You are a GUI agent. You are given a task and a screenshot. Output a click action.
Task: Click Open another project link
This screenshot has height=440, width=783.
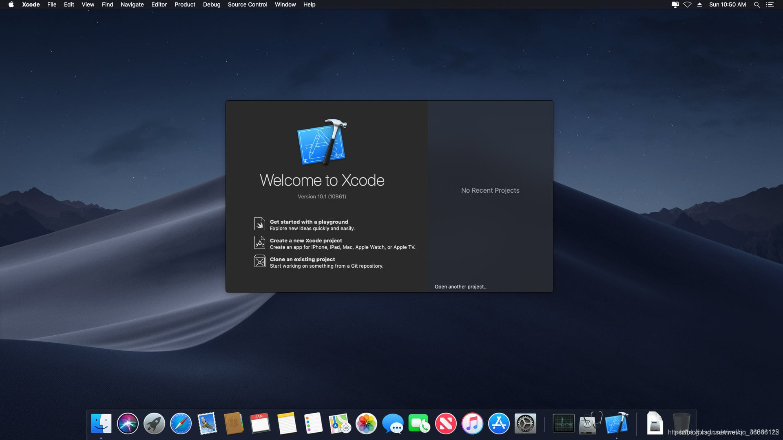(x=461, y=286)
